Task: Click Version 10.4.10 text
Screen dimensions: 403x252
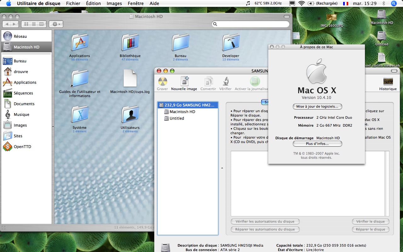Action: coord(316,98)
